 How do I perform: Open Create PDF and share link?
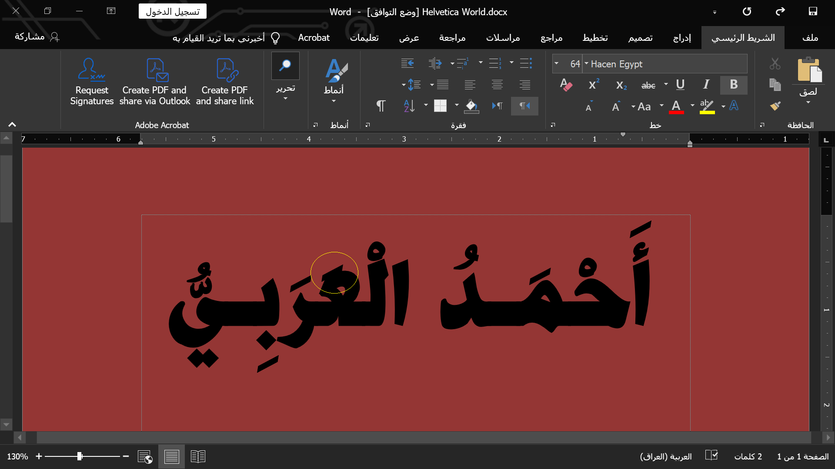tap(225, 83)
